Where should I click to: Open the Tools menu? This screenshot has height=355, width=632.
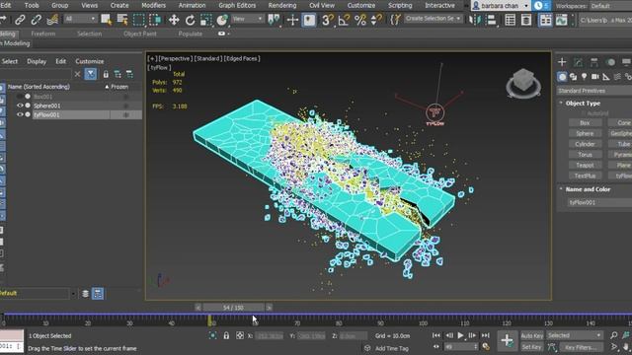(32, 5)
